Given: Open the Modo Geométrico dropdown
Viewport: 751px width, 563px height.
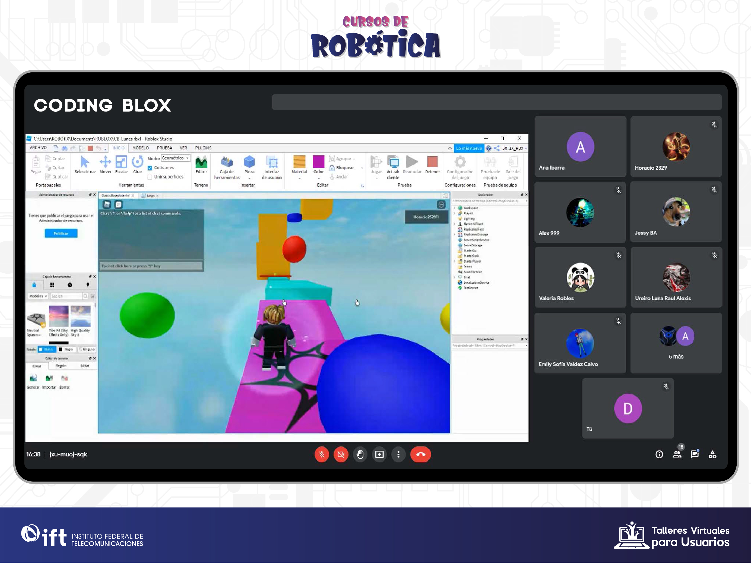Looking at the screenshot, I should point(175,158).
